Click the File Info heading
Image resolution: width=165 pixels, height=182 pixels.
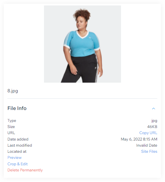(17, 108)
